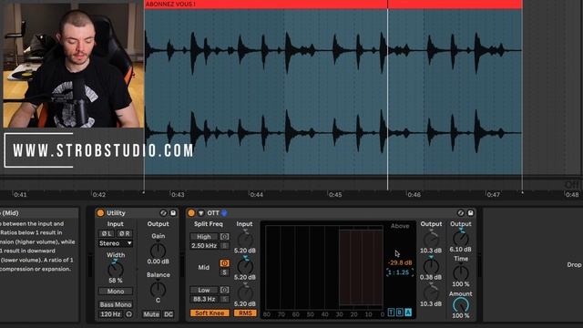Viewport: 583px width, 328px height.
Task: Adjust the Mid band input knob
Action: 245,266
